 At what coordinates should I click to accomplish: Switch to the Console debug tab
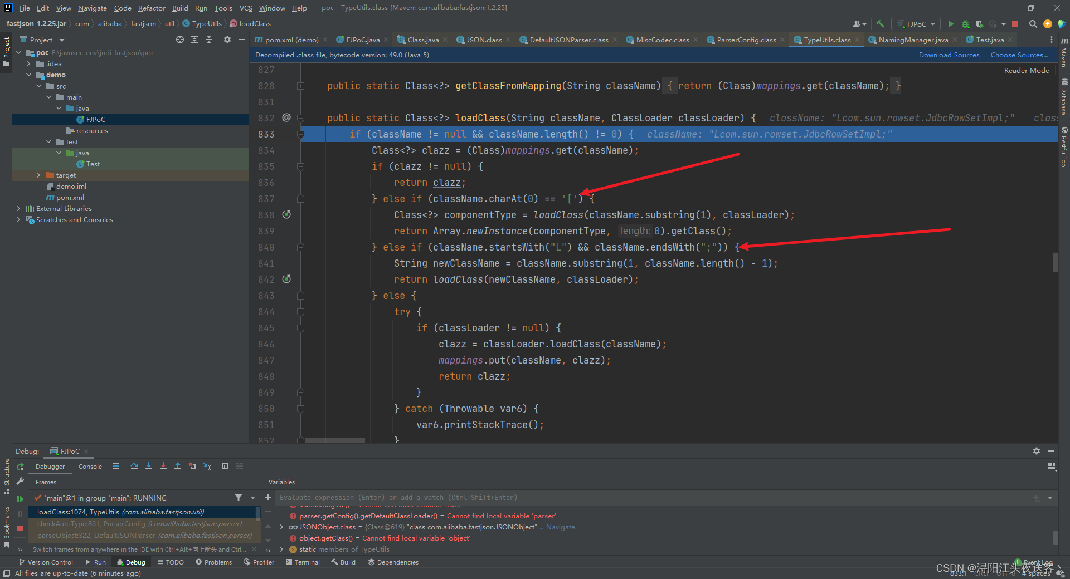click(x=90, y=467)
